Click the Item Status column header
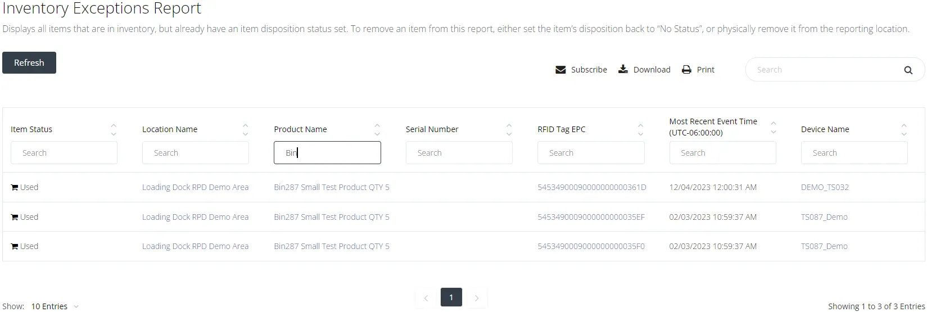The width and height of the screenshot is (927, 312). tap(31, 129)
